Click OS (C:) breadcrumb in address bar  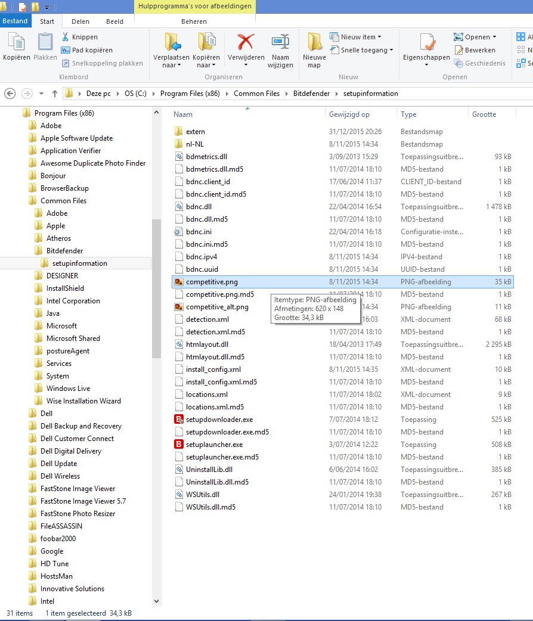tap(135, 94)
